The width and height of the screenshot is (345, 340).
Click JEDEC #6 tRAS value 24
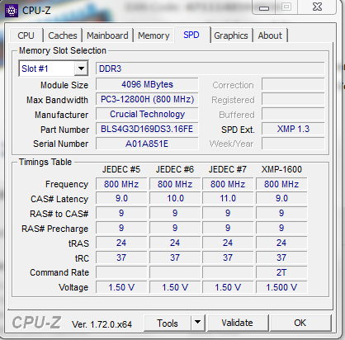[175, 243]
